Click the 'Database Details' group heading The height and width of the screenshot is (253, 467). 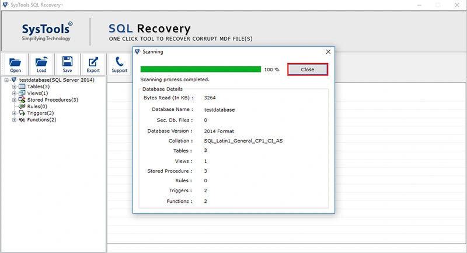coord(162,89)
